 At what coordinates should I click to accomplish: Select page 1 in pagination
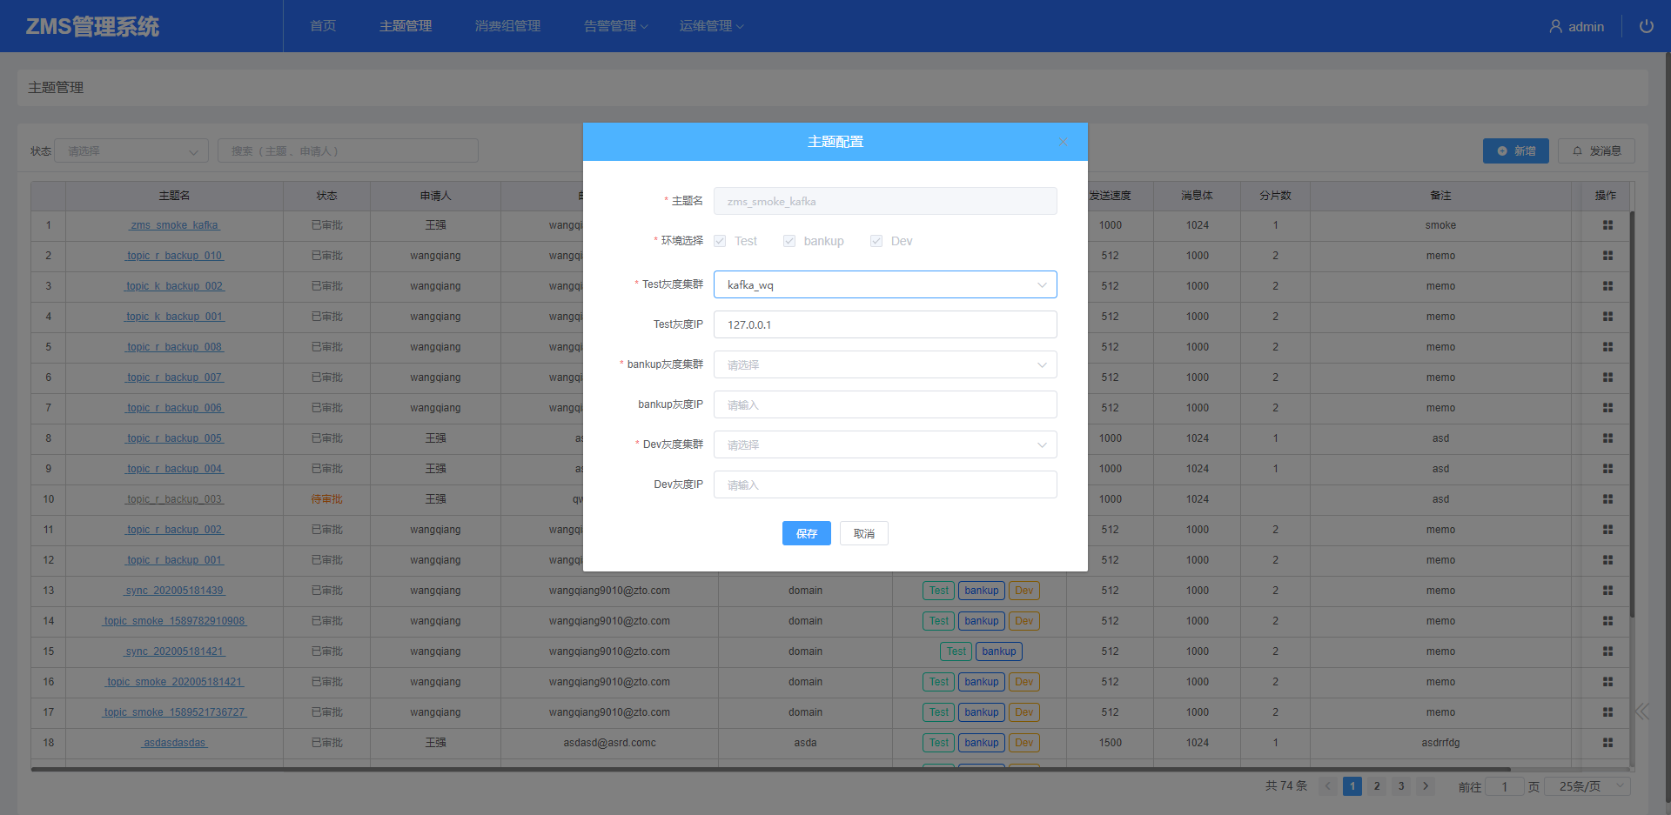point(1352,786)
